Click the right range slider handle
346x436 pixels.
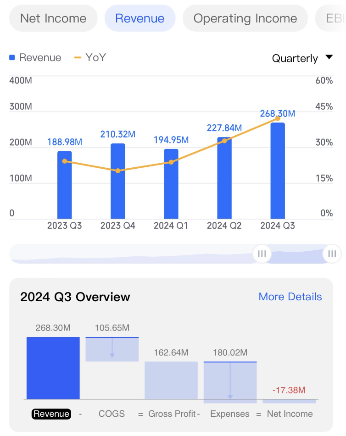(332, 254)
